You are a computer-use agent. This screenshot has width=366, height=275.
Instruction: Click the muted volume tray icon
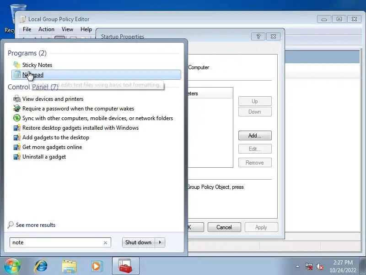click(320, 266)
